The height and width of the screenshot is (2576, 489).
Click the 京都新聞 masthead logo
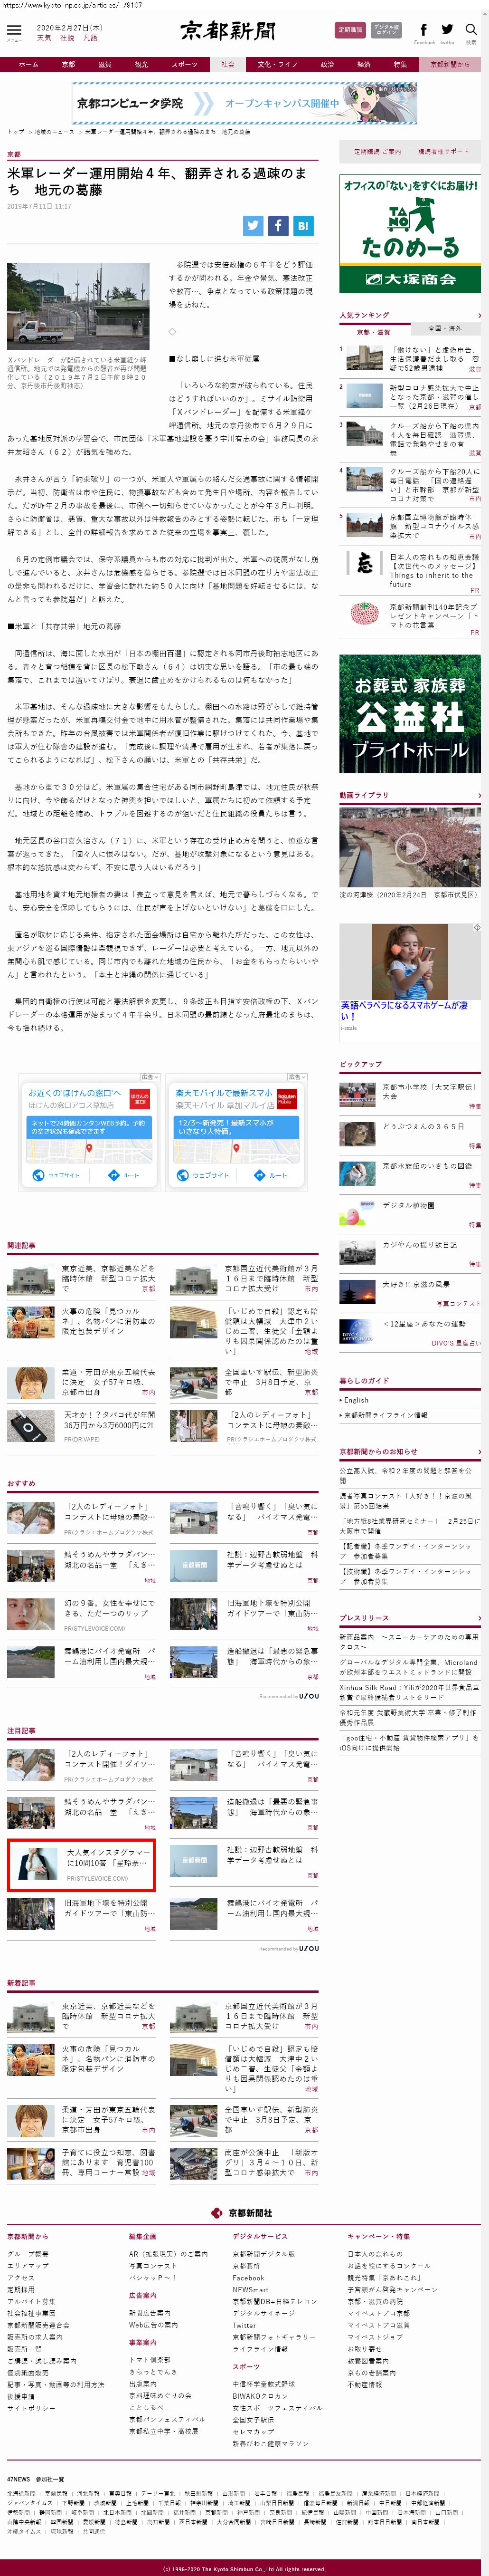pyautogui.click(x=227, y=31)
